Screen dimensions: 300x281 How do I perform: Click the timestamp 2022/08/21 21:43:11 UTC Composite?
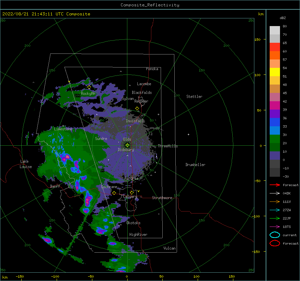coord(46,14)
